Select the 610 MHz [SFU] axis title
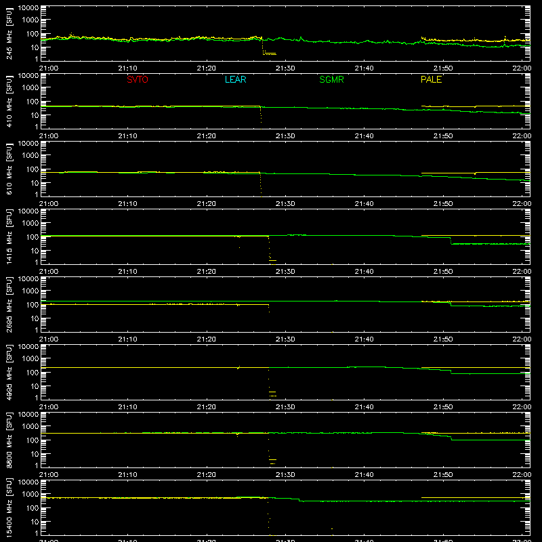 click(9, 169)
